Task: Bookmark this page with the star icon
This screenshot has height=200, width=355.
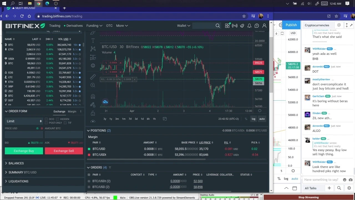Action: pos(244,16)
